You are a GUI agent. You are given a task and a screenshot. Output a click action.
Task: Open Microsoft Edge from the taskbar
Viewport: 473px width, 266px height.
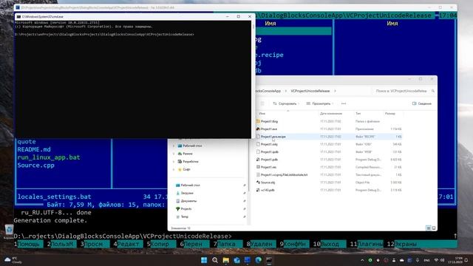point(258,260)
